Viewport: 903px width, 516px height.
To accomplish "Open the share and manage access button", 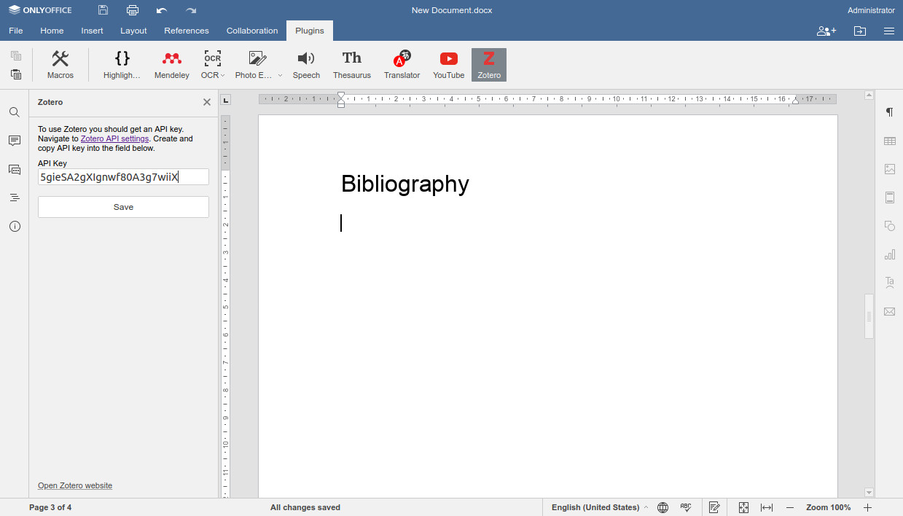I will coord(826,31).
